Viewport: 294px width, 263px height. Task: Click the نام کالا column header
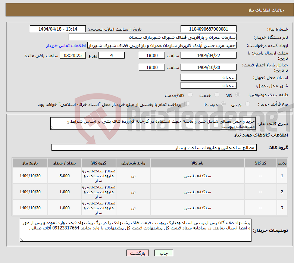pyautogui.click(x=197, y=163)
